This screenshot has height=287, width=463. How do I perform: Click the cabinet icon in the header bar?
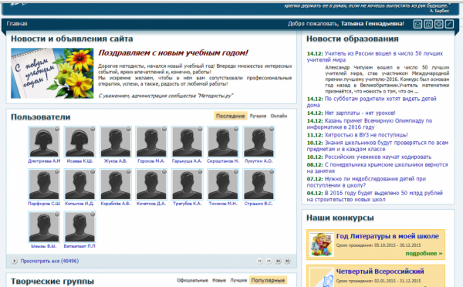[x=428, y=24]
